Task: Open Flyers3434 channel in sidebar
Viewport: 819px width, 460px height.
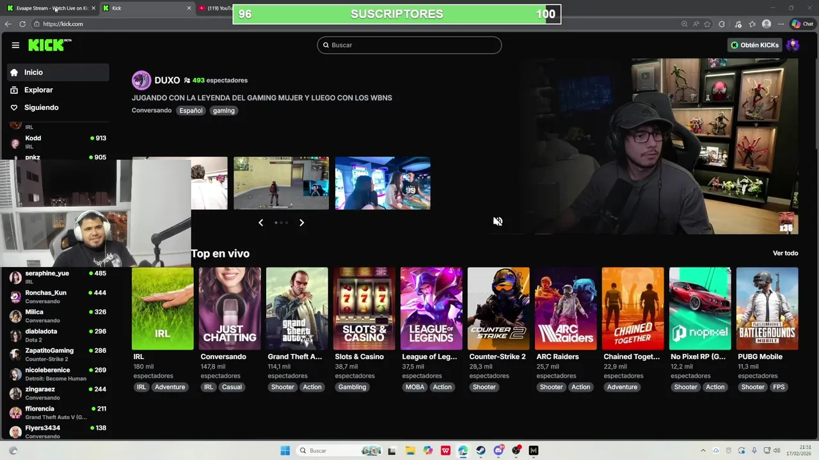Action: 58,431
